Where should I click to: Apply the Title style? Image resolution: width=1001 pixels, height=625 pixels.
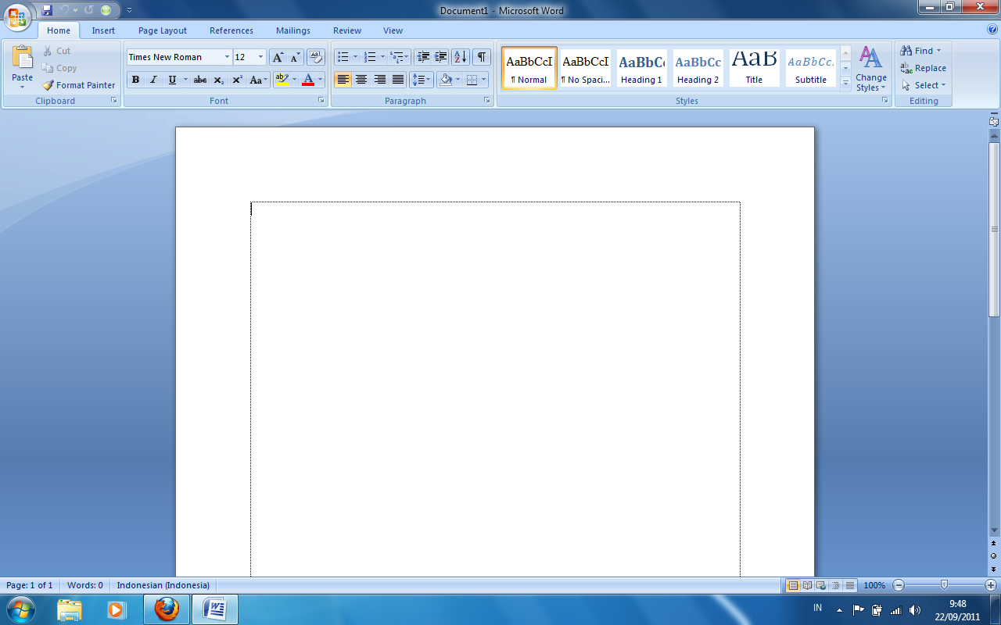tap(754, 68)
